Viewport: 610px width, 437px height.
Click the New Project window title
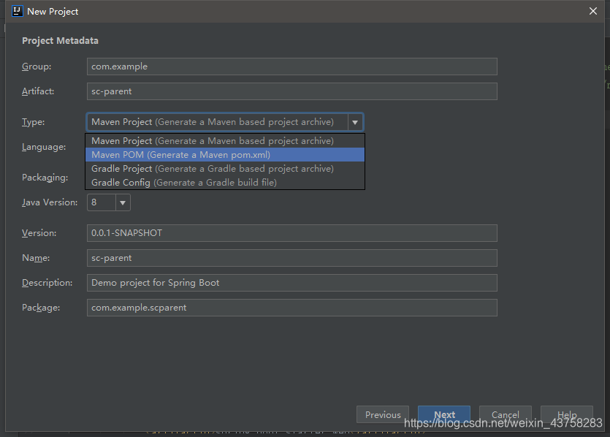pos(53,12)
